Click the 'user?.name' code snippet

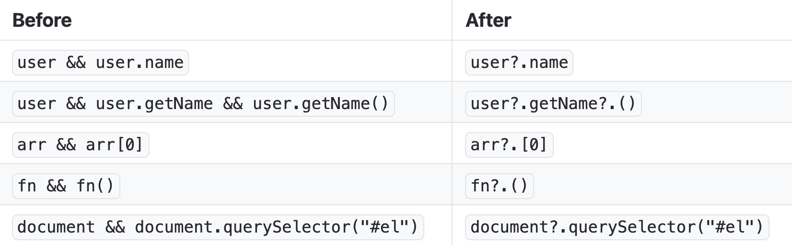point(519,63)
